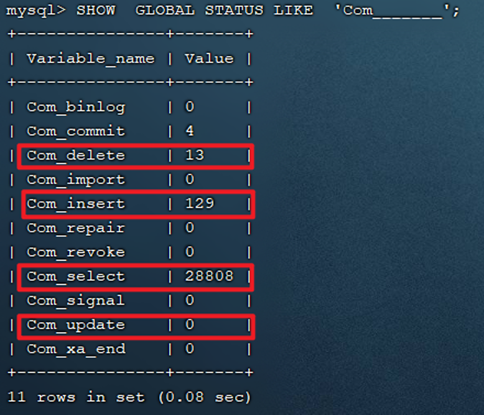Select the Com_repair variable name
The height and width of the screenshot is (415, 484).
[76, 229]
